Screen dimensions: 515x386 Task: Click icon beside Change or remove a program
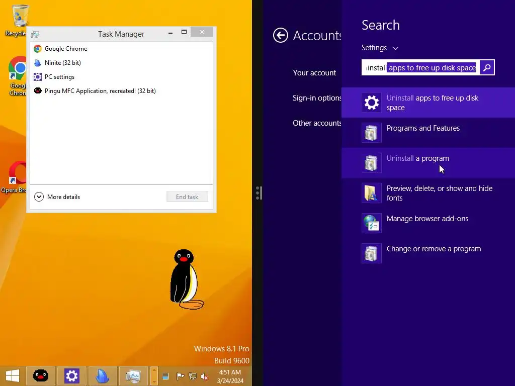click(x=372, y=253)
